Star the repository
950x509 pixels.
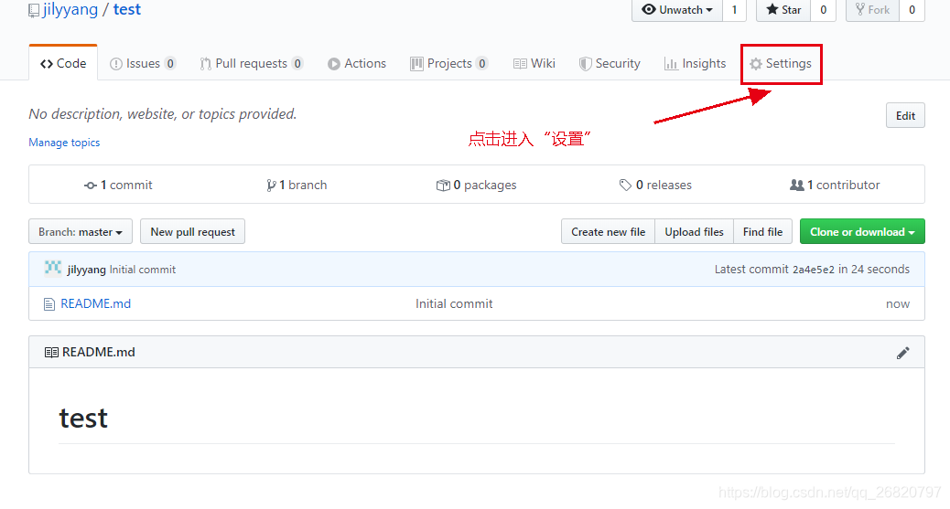(x=783, y=10)
